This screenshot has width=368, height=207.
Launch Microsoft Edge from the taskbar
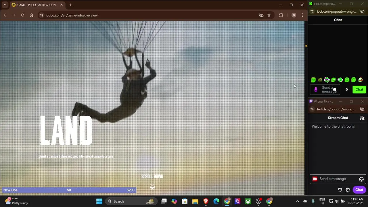[x=216, y=201]
